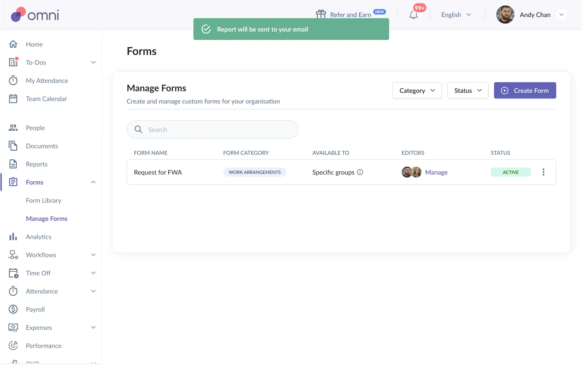Click info icon beside Specific groups

pyautogui.click(x=360, y=172)
